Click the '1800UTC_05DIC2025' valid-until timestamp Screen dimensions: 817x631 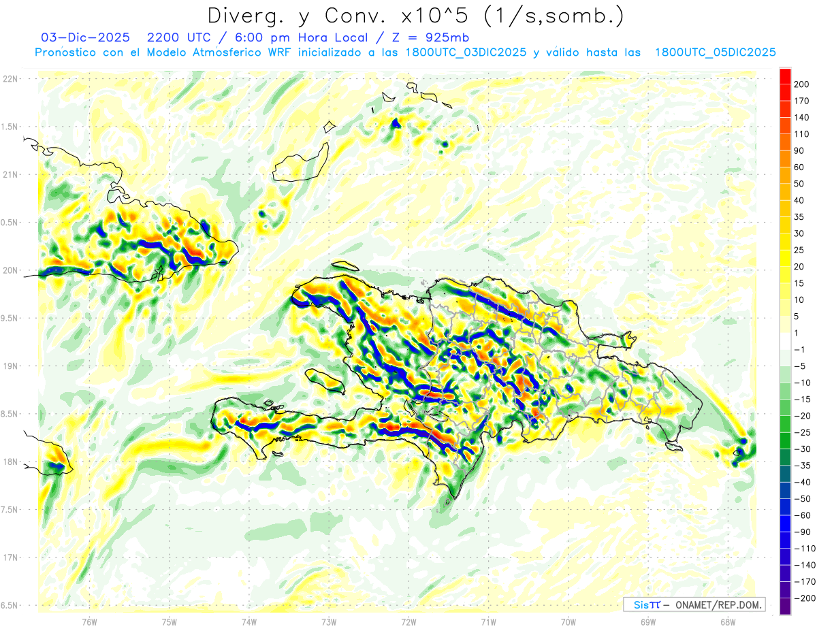(716, 52)
